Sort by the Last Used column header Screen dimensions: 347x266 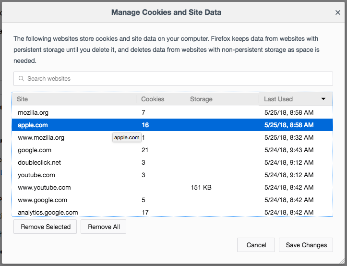pyautogui.click(x=296, y=99)
